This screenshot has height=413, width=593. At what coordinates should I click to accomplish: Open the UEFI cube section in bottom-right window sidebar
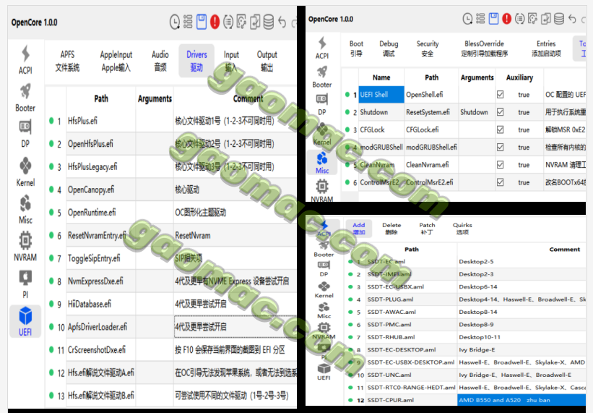pos(324,372)
